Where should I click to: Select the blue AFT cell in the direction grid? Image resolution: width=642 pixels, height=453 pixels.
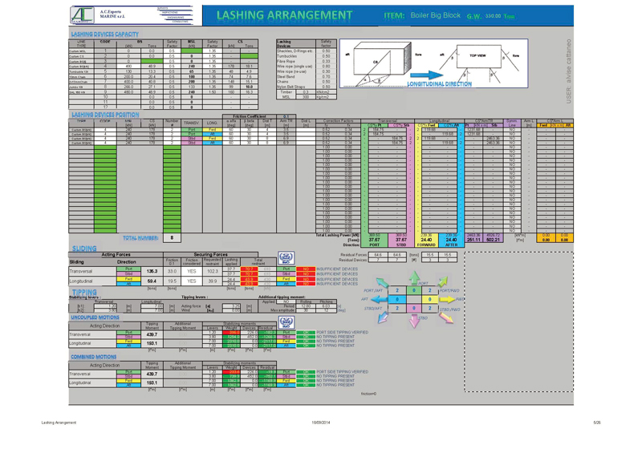coord(397,300)
